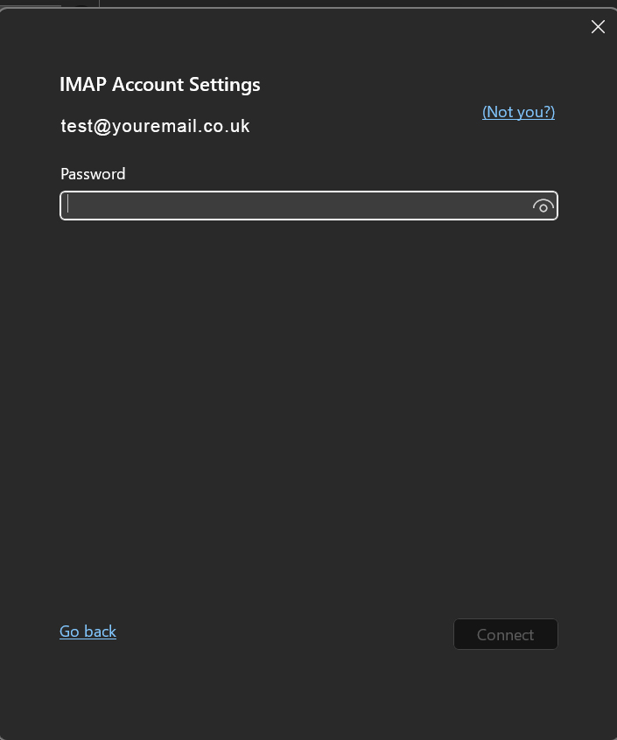Connect the IMAP account
The image size is (617, 740).
point(505,635)
